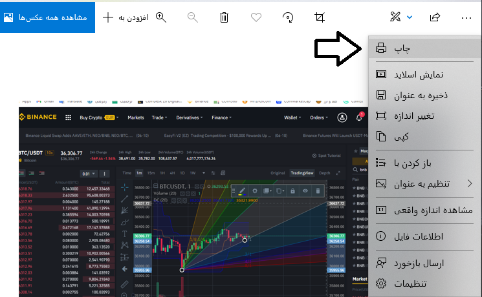The width and height of the screenshot is (482, 297).
Task: Delete the photo with the trash icon
Action: 224,17
